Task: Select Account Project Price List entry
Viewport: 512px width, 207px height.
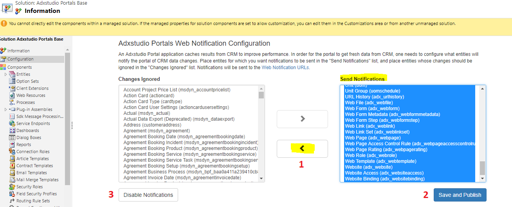Action: click(x=177, y=90)
